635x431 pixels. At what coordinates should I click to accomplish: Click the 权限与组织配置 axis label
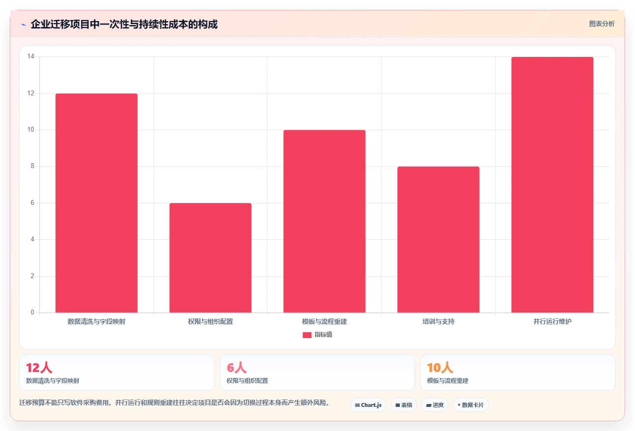[211, 322]
